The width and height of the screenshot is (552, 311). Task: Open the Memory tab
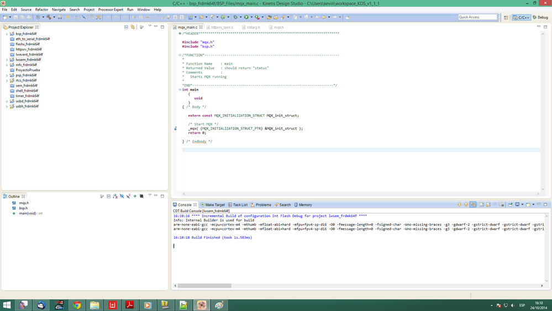tap(303, 205)
